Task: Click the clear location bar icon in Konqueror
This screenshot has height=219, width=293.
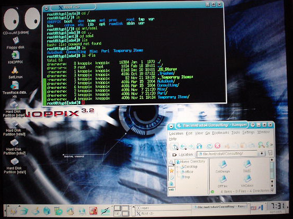Action: 174,155
